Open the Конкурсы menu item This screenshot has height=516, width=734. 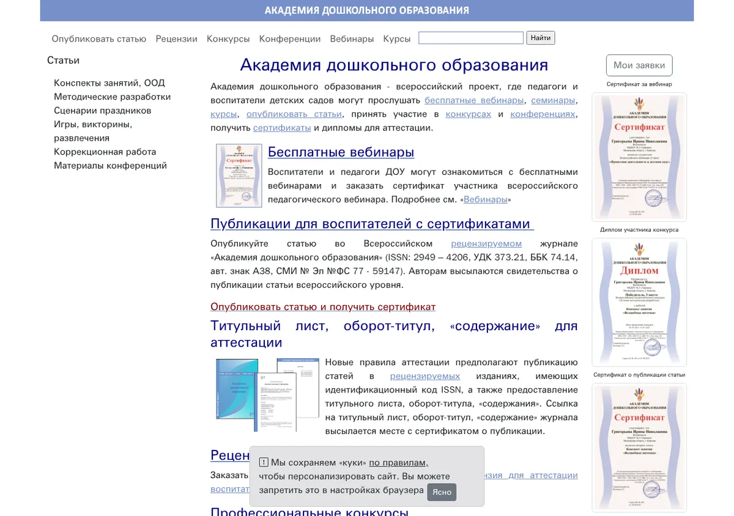(228, 39)
